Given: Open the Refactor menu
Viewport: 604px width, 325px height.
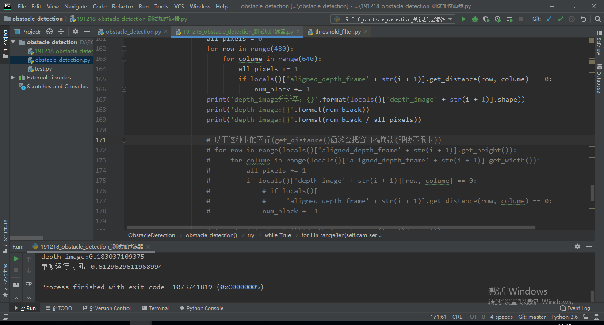Looking at the screenshot, I should [x=122, y=6].
